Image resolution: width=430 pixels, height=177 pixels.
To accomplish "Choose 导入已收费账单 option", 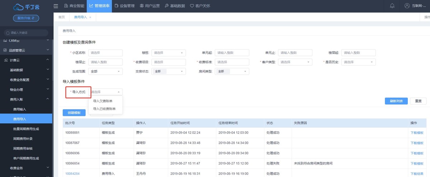I will (x=105, y=109).
